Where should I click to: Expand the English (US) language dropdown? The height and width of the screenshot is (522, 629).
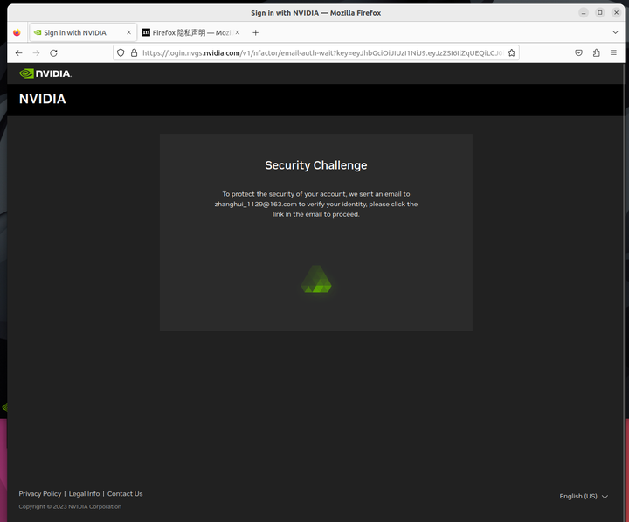[x=584, y=497]
